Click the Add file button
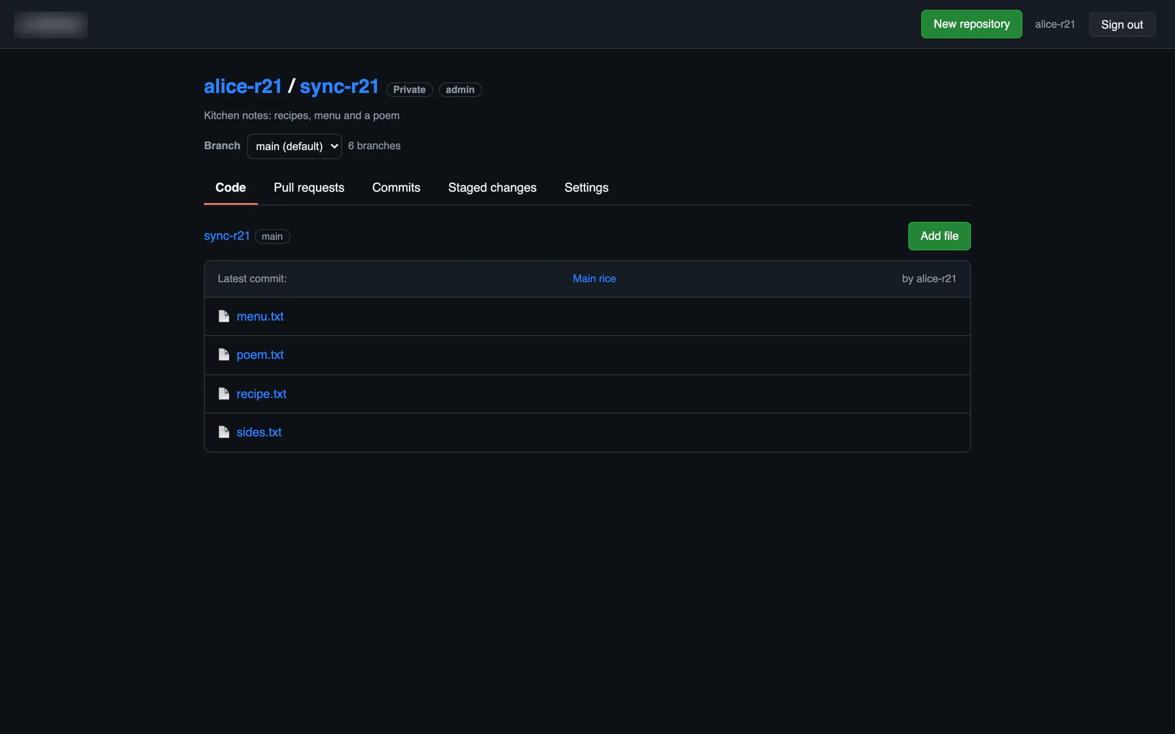Viewport: 1175px width, 734px height. (x=939, y=236)
